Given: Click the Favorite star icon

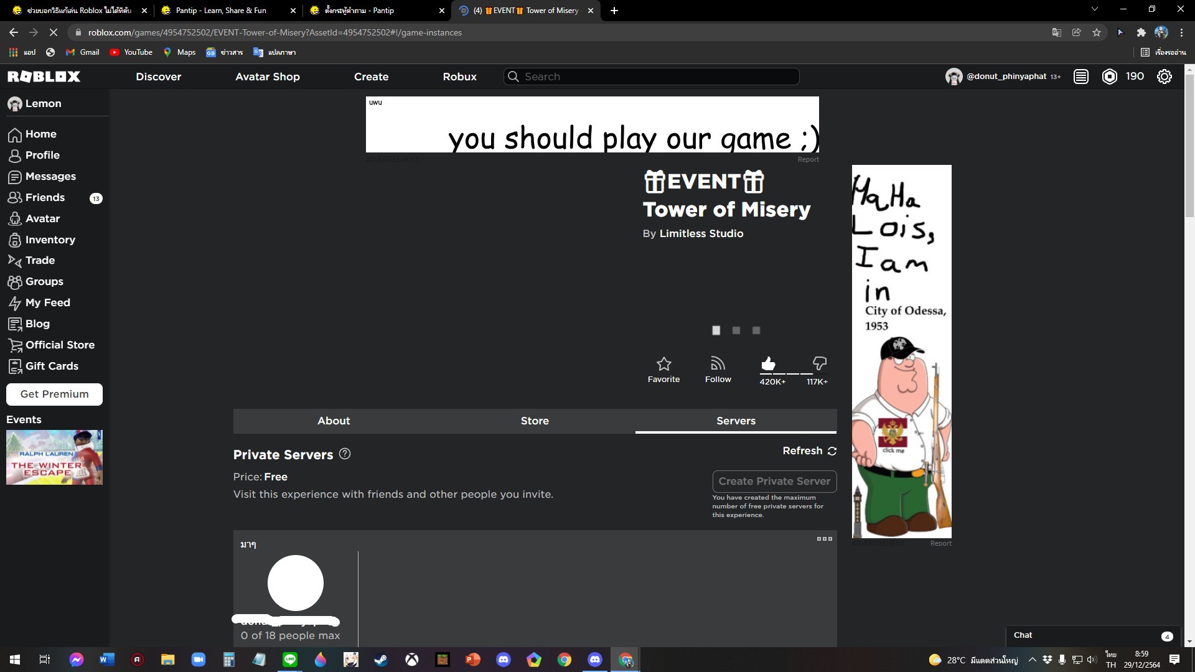Looking at the screenshot, I should [x=663, y=363].
